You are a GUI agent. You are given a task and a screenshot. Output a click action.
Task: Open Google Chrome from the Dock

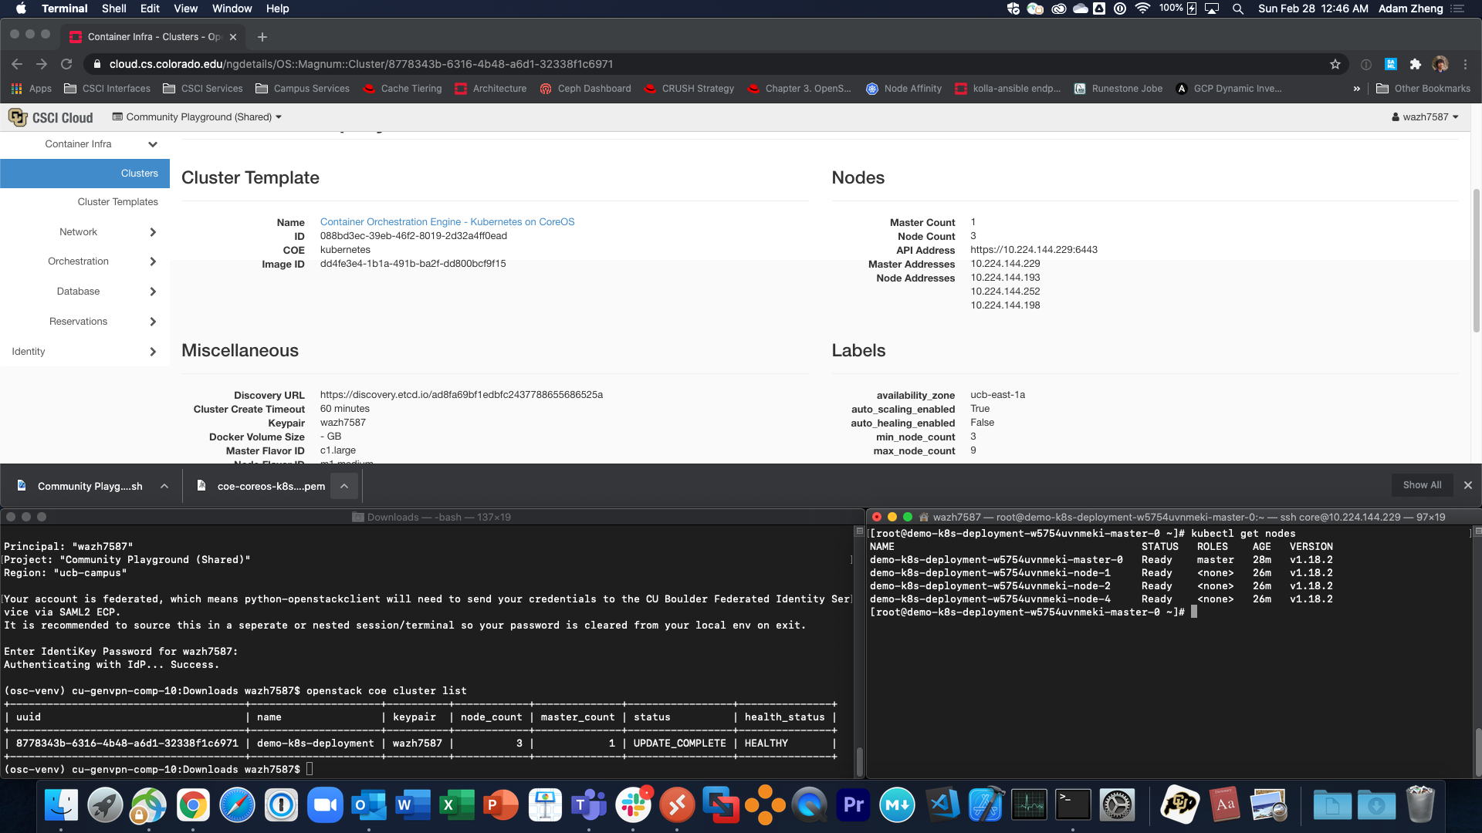coord(193,805)
